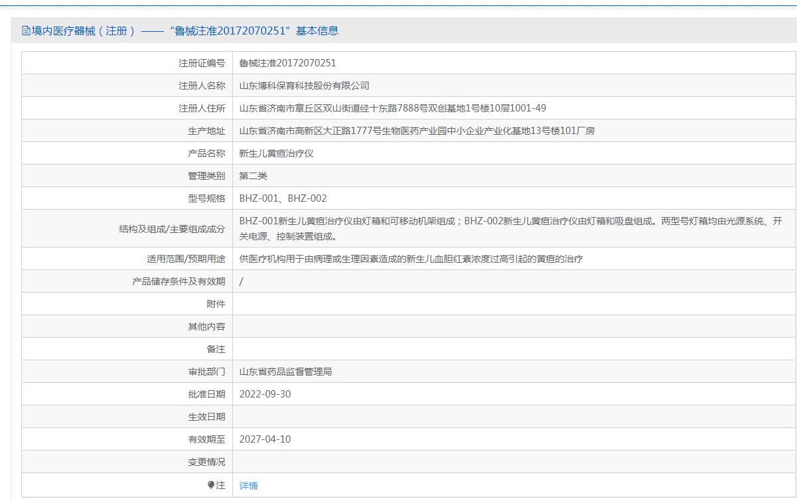The width and height of the screenshot is (797, 501).
Task: Select the approval date 2022-09-30
Action: [265, 394]
